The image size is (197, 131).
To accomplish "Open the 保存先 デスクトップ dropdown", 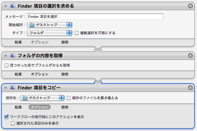I will click(x=43, y=98).
